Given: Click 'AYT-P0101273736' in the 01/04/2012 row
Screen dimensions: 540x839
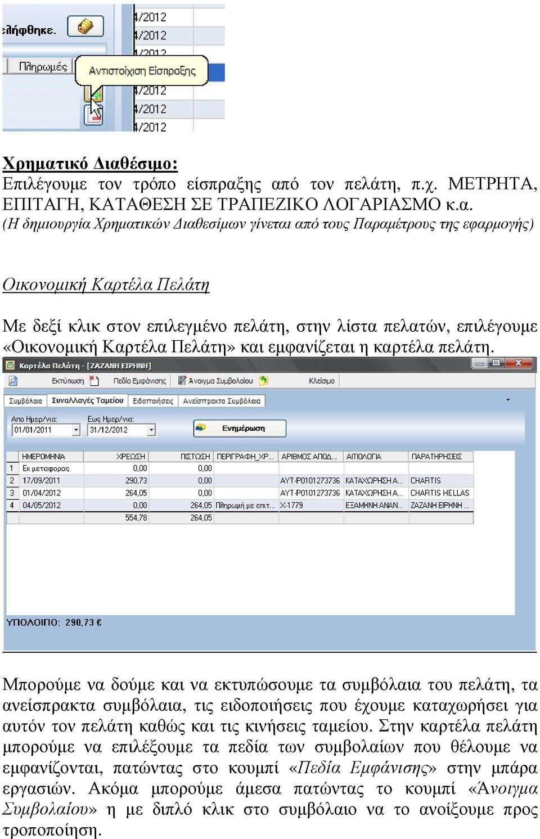Looking at the screenshot, I should [x=310, y=493].
